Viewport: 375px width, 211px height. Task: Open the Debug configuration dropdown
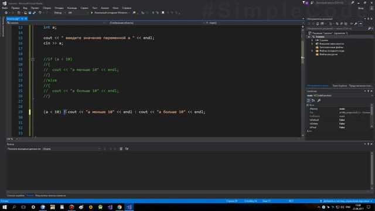(60, 13)
